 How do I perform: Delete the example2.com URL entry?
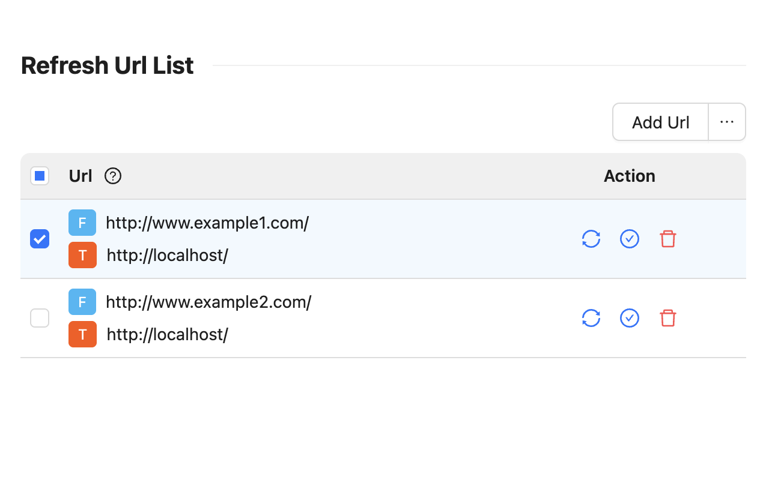pyautogui.click(x=668, y=318)
